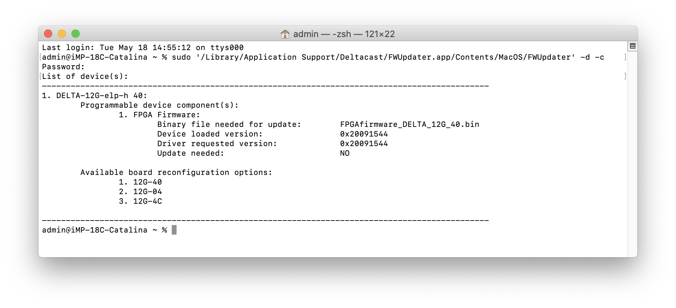Click the red close window button
Viewport: 676px width, 308px height.
point(48,34)
